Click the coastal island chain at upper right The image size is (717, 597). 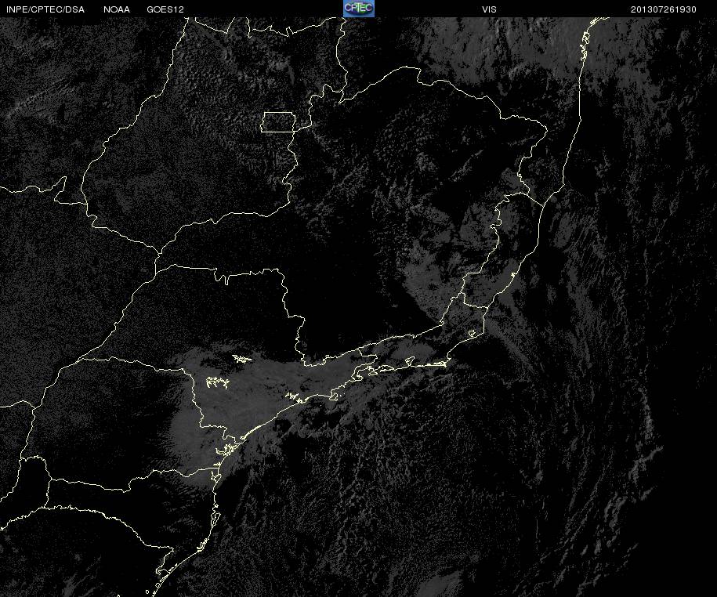coord(585,45)
